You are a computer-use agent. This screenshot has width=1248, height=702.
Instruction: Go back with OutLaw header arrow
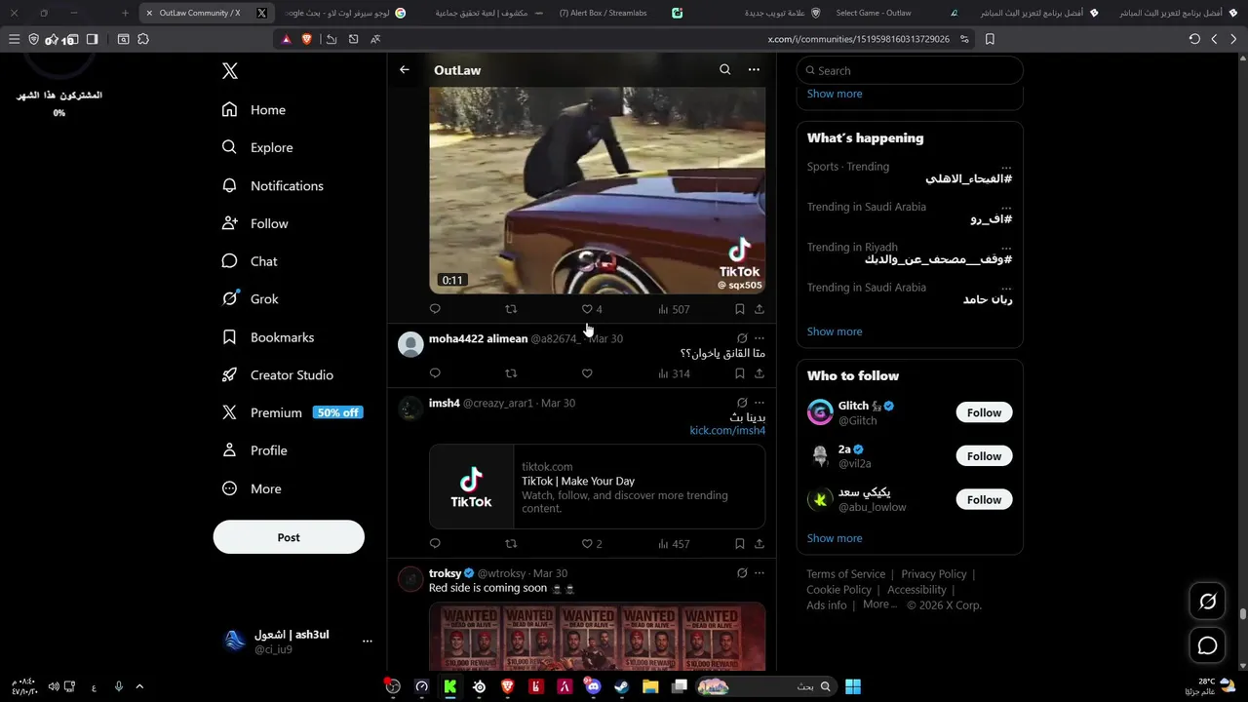[405, 70]
